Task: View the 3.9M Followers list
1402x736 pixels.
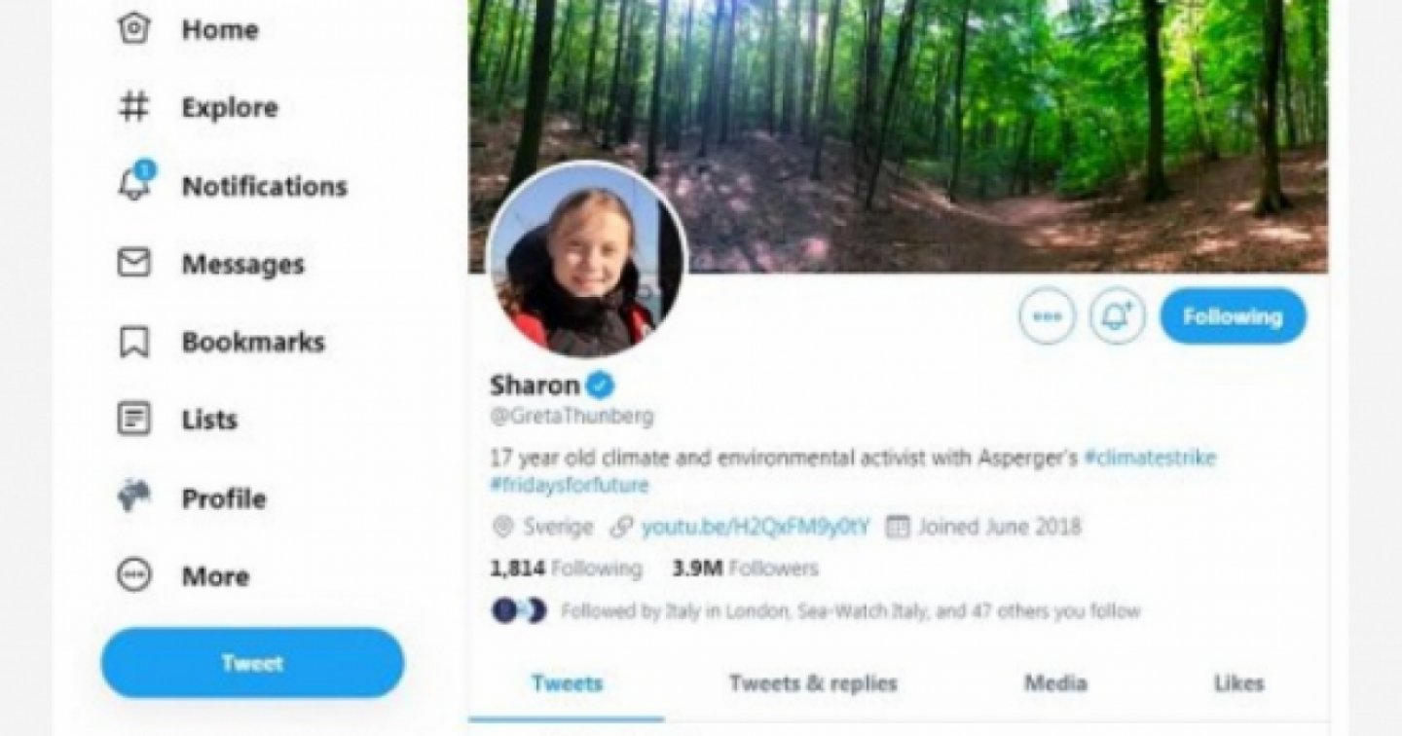Action: click(x=745, y=569)
